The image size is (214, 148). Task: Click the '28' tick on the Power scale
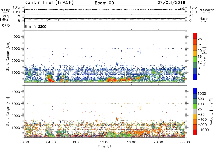coord(200,39)
